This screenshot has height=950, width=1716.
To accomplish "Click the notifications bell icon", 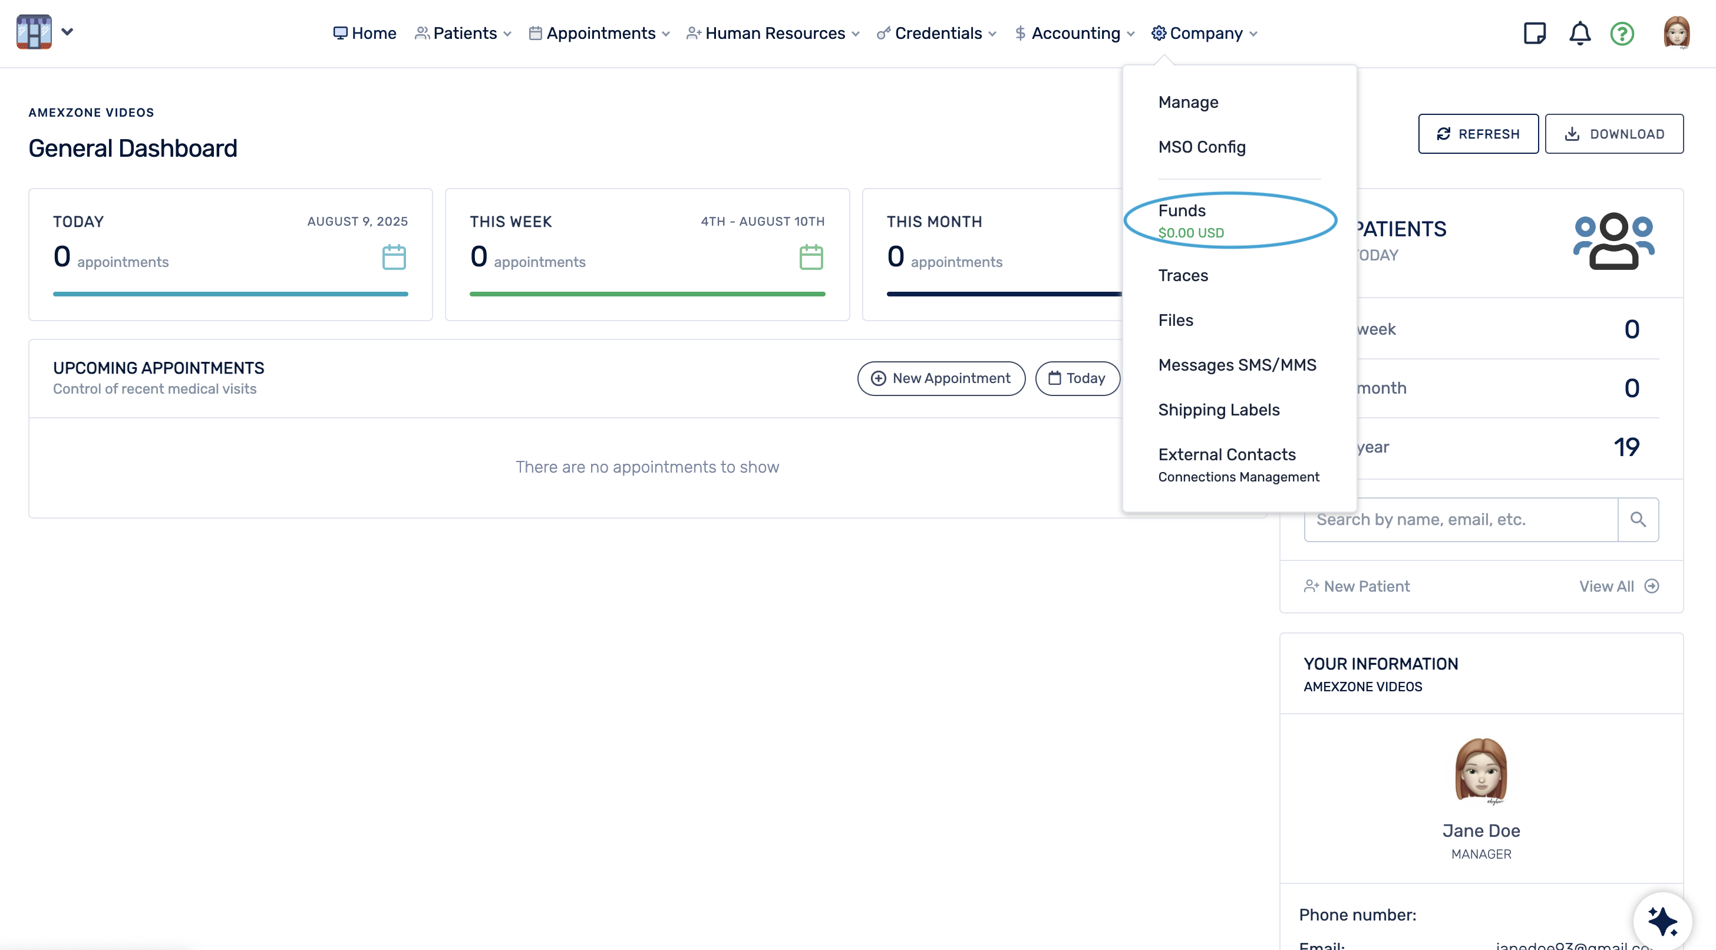I will click(x=1579, y=32).
